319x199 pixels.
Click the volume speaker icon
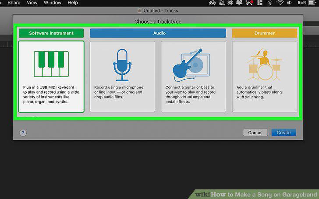tap(289, 3)
